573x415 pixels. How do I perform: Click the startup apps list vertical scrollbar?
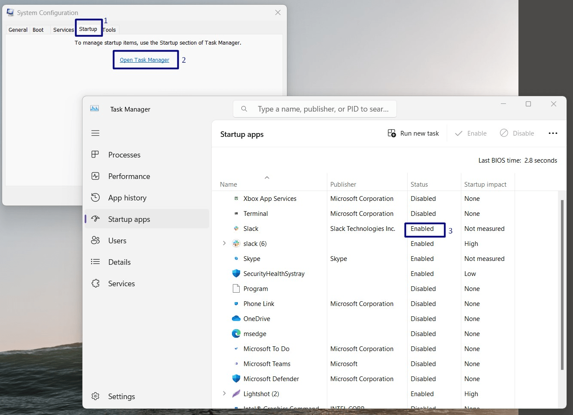click(562, 285)
